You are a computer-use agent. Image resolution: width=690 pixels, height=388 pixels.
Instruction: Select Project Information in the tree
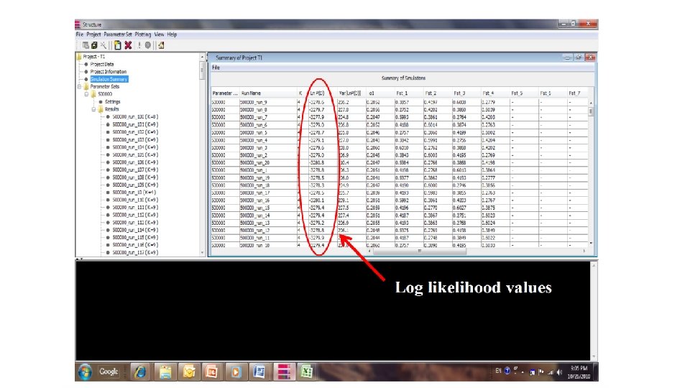click(x=109, y=72)
